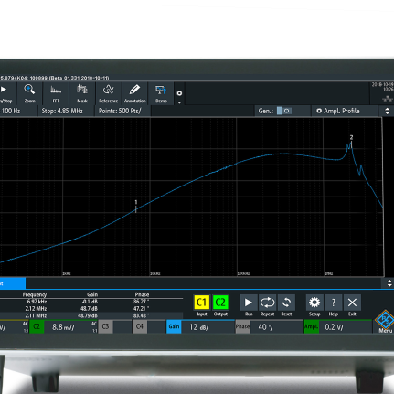
Task: Toggle the C2 Output channel button
Action: click(x=220, y=303)
